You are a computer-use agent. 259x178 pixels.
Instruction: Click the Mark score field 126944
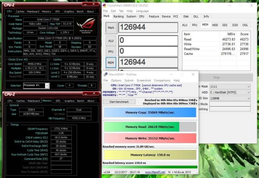click(x=148, y=27)
